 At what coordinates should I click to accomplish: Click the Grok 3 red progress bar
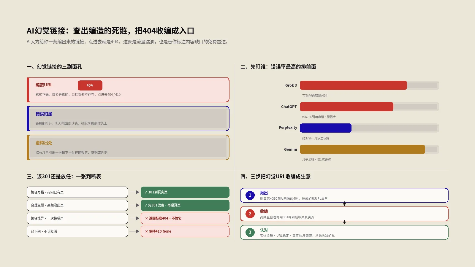click(x=353, y=85)
